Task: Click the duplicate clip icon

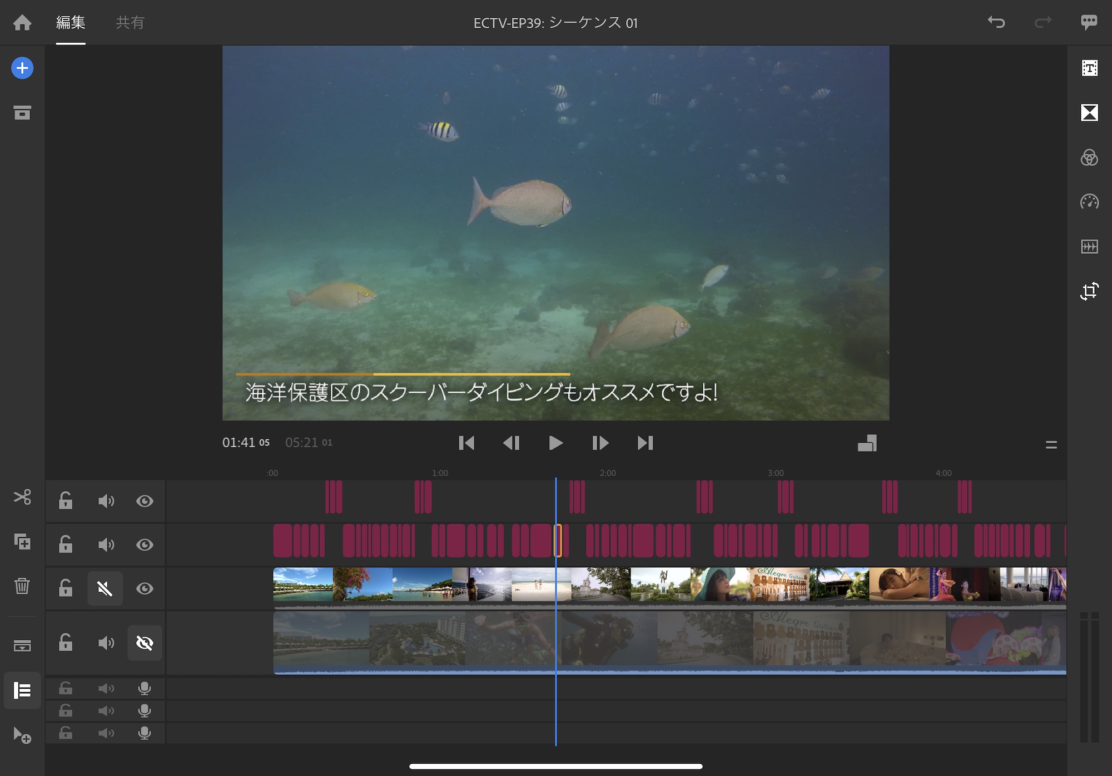Action: [22, 542]
